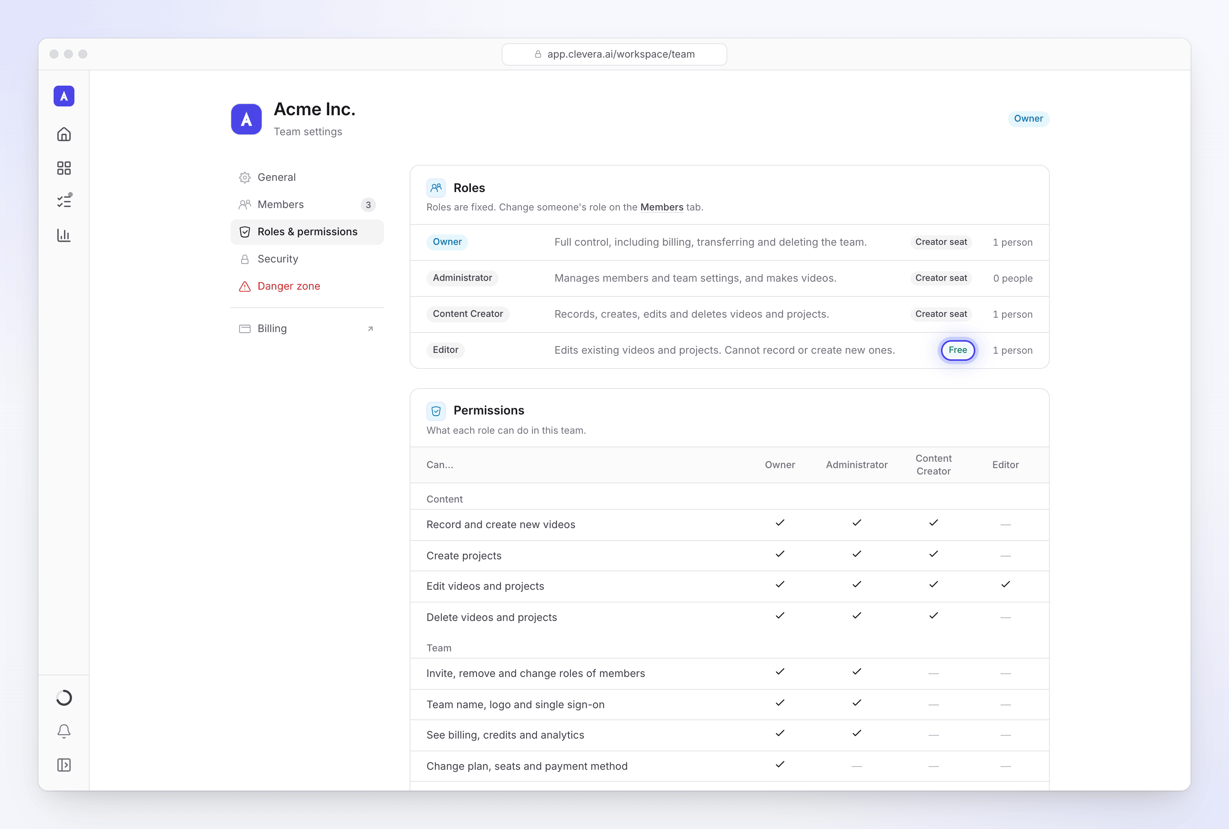Open the external Billing link

coord(307,328)
